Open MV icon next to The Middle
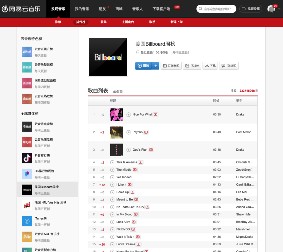 (x=135, y=170)
